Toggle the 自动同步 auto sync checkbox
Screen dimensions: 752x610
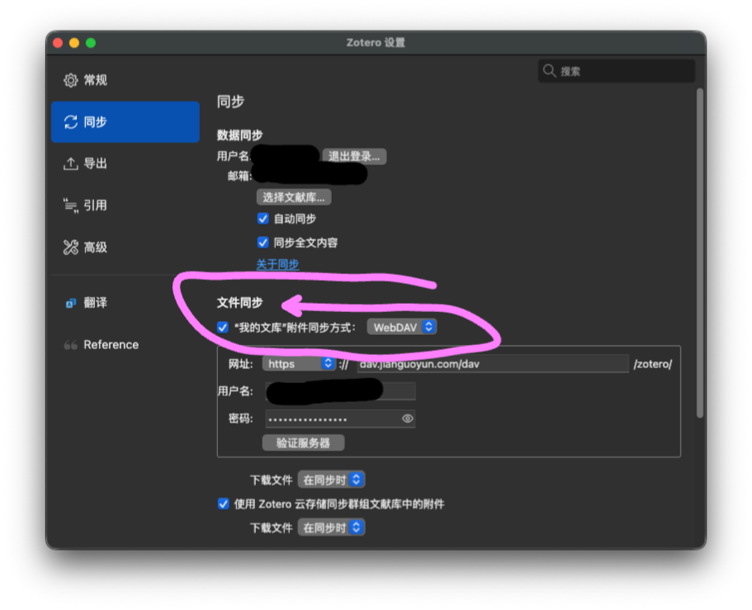262,219
